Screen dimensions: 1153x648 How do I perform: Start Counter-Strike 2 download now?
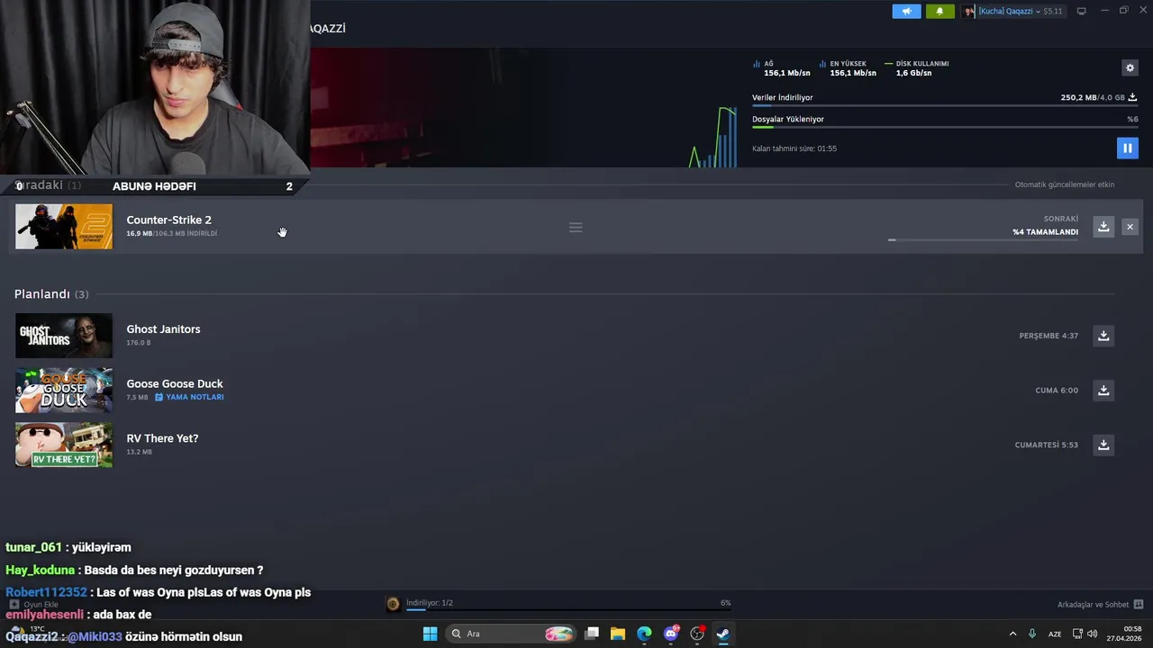pos(1103,227)
